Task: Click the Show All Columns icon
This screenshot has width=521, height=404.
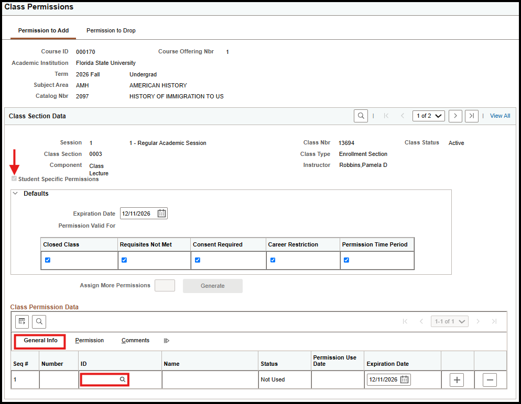Action: click(167, 341)
